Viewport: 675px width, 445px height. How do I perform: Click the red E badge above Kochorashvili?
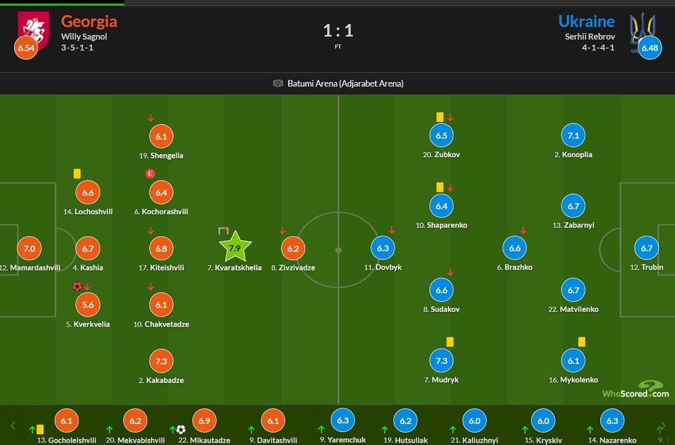(150, 174)
